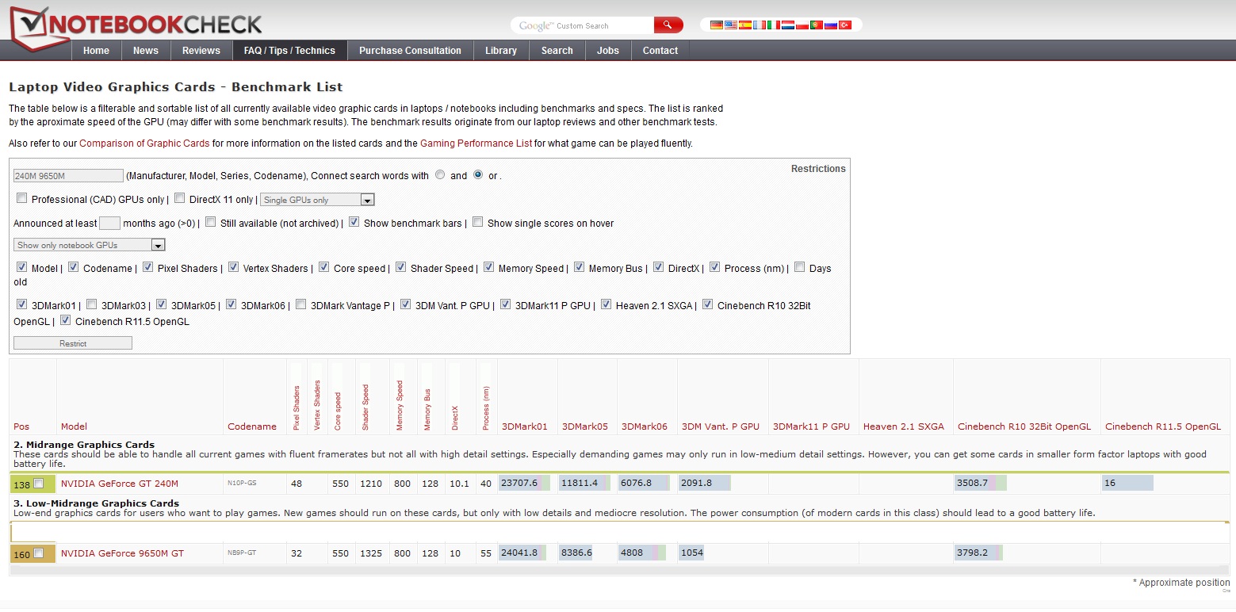Open the Notebookcheck logo homepage

pos(136,23)
